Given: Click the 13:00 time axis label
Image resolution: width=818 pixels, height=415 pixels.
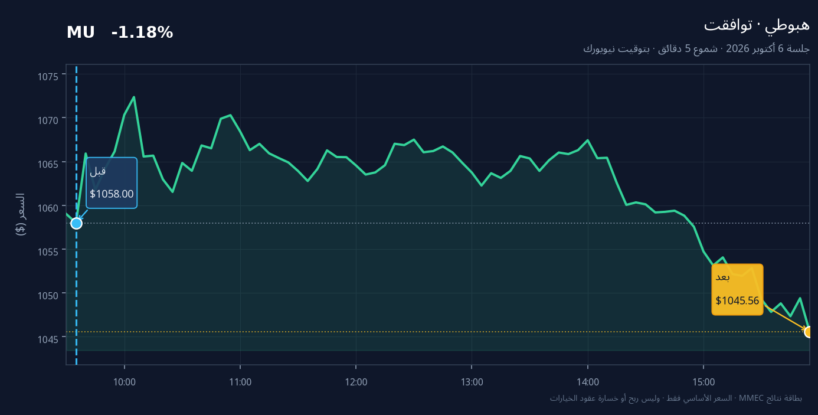Looking at the screenshot, I should 472,381.
